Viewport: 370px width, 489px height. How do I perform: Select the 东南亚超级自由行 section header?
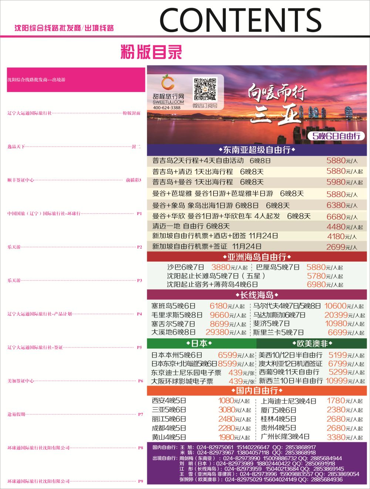(x=257, y=150)
